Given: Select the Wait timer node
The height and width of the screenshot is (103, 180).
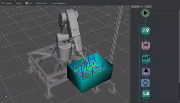Looking at the screenshot, I should 146,83.
